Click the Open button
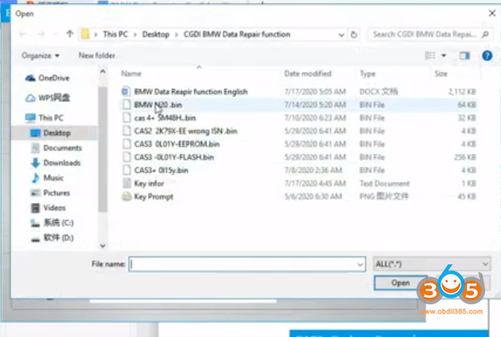The width and height of the screenshot is (501, 337). click(400, 283)
